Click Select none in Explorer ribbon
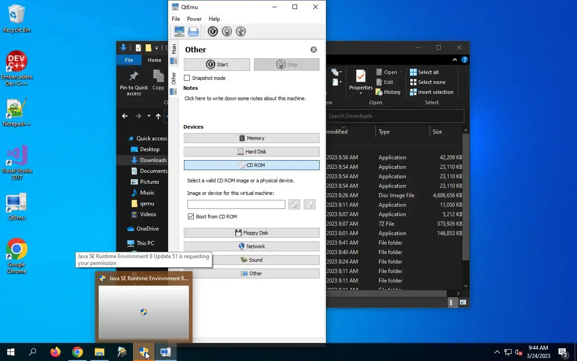Image resolution: width=577 pixels, height=361 pixels. pos(427,82)
